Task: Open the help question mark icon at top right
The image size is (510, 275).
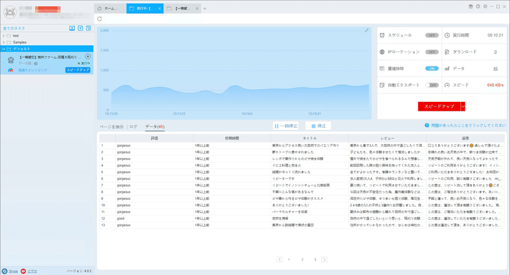Action: (x=477, y=6)
